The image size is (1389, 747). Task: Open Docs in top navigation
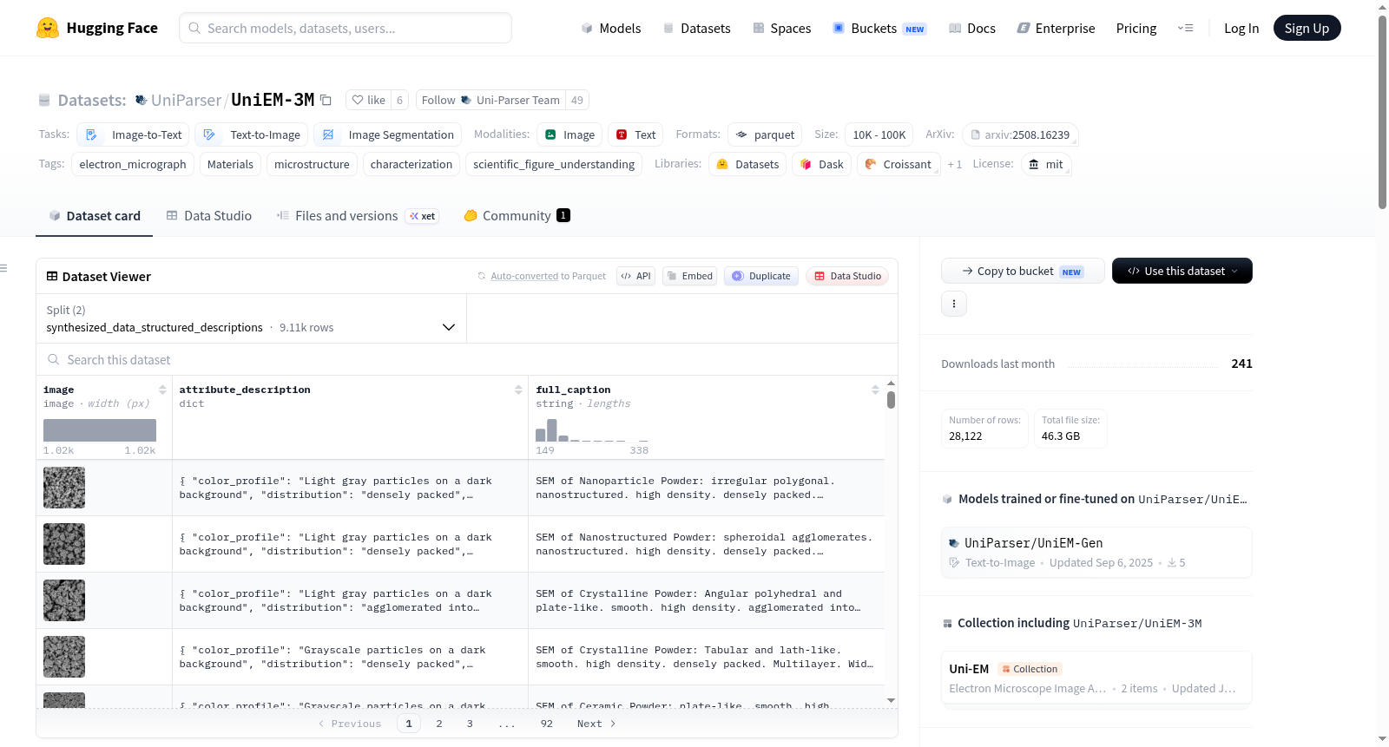972,29
